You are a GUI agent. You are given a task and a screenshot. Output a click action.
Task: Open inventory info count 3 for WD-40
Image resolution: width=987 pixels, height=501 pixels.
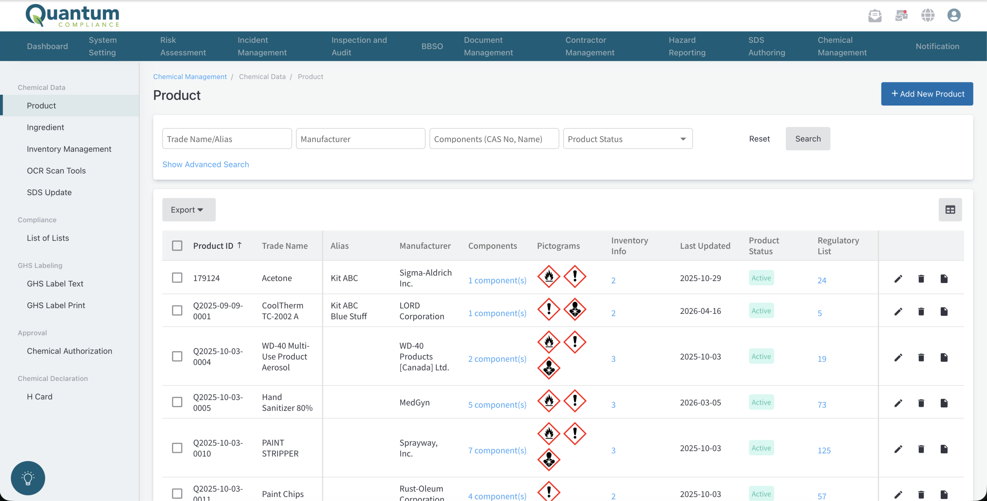click(613, 359)
